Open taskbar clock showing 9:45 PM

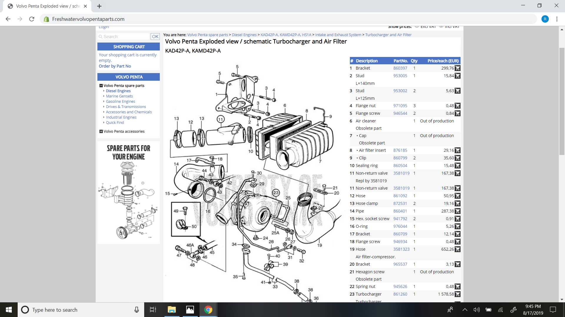pyautogui.click(x=533, y=310)
